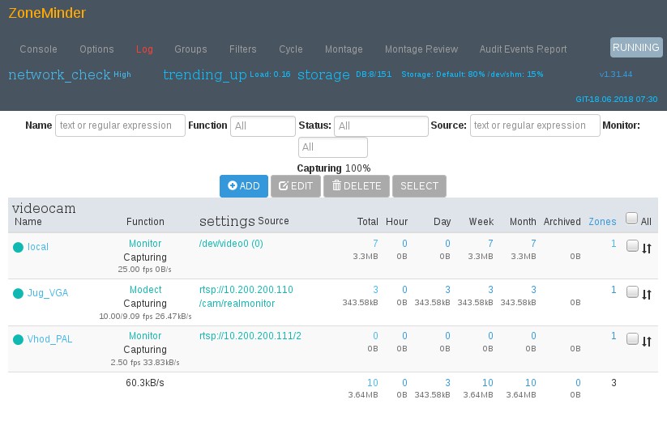Click the Name filter text field

[121, 125]
